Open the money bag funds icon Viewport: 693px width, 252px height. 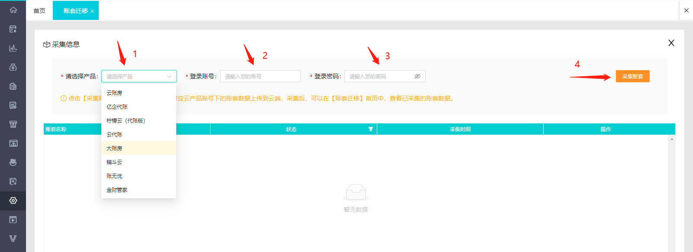(x=13, y=67)
